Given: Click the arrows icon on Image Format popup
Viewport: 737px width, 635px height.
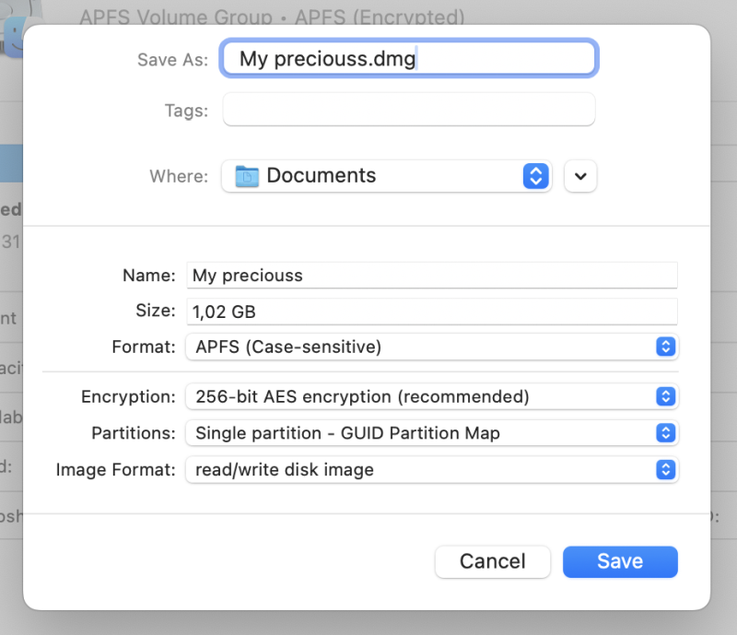Looking at the screenshot, I should (665, 470).
